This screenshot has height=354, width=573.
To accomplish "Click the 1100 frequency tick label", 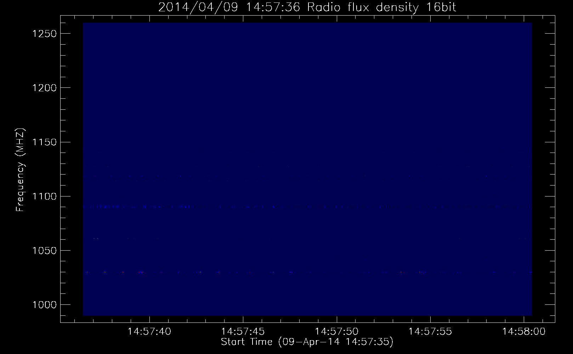I will 44,196.
